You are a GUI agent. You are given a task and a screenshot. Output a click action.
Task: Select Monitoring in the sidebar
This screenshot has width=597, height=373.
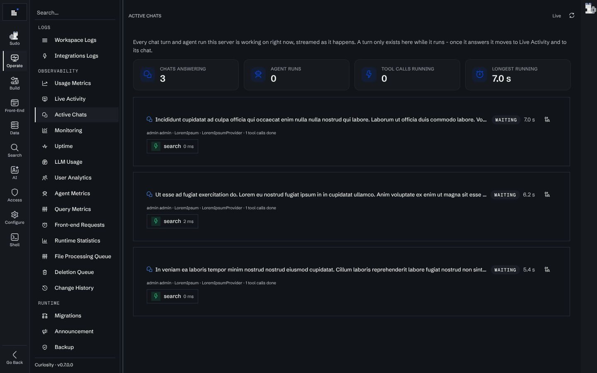[77, 131]
